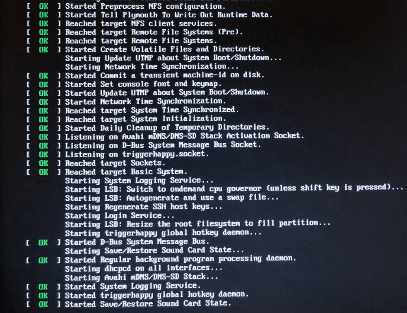407x313 pixels.
Task: Click the "Autogenerate and use a swap file" line
Action: click(172, 198)
